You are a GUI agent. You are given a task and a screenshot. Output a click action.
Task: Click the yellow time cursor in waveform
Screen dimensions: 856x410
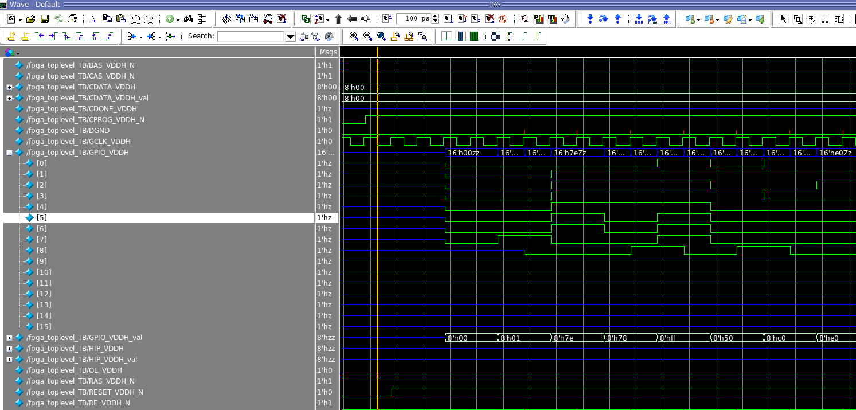pos(377,229)
